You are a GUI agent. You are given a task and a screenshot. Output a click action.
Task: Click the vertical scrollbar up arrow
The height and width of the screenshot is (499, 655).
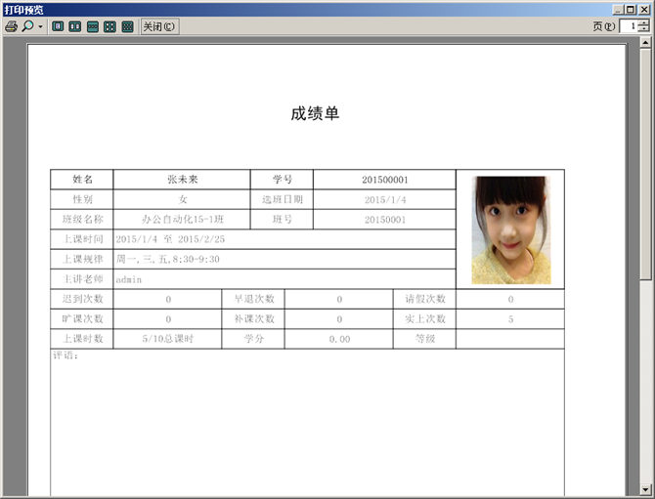click(646, 43)
